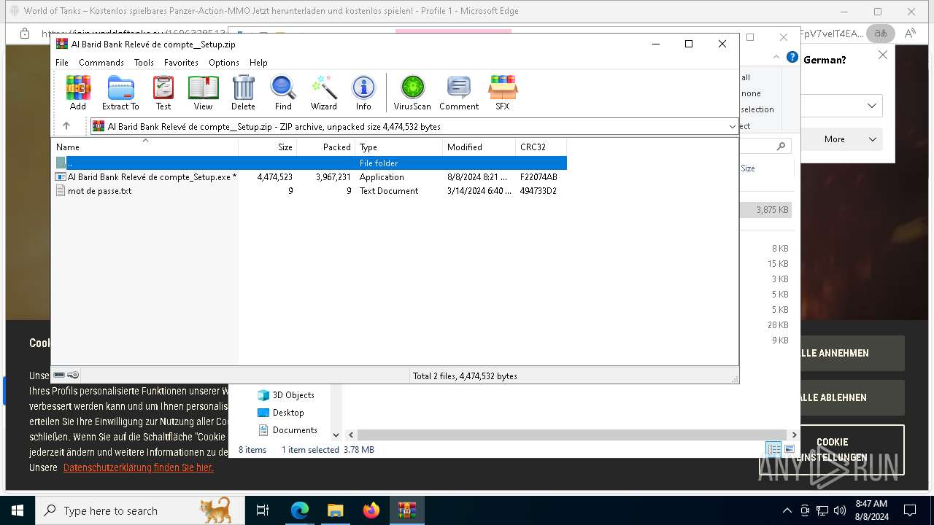
Task: Click ALLE ABLEHNEN cookie button
Action: point(852,397)
